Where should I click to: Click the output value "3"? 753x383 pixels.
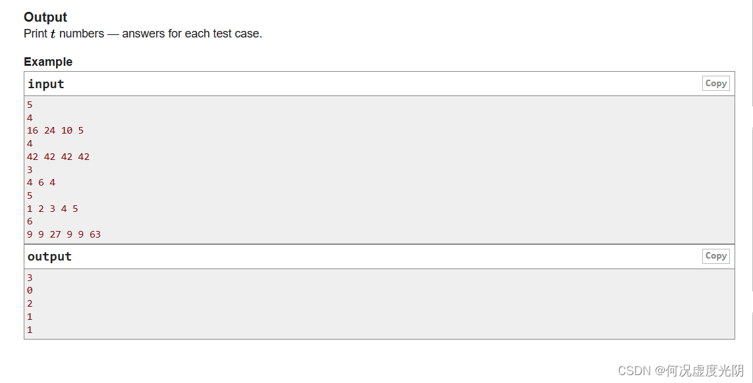(30, 277)
